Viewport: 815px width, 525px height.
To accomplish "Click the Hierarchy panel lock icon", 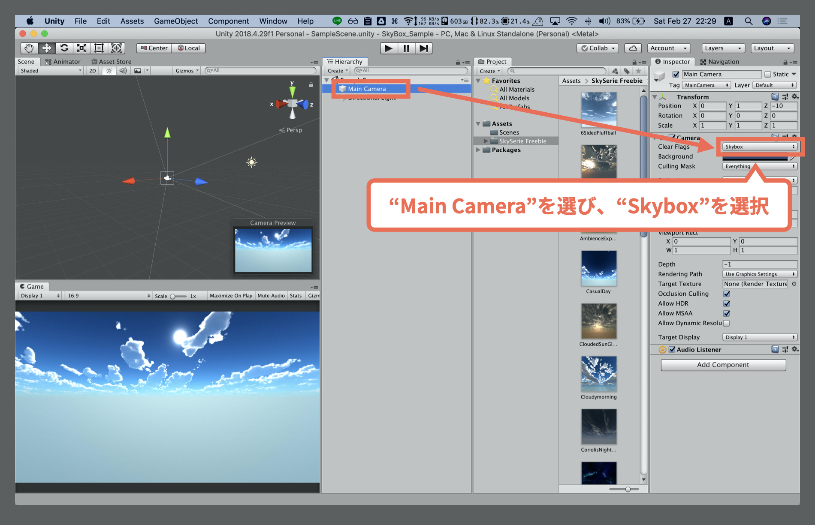I will coord(458,62).
